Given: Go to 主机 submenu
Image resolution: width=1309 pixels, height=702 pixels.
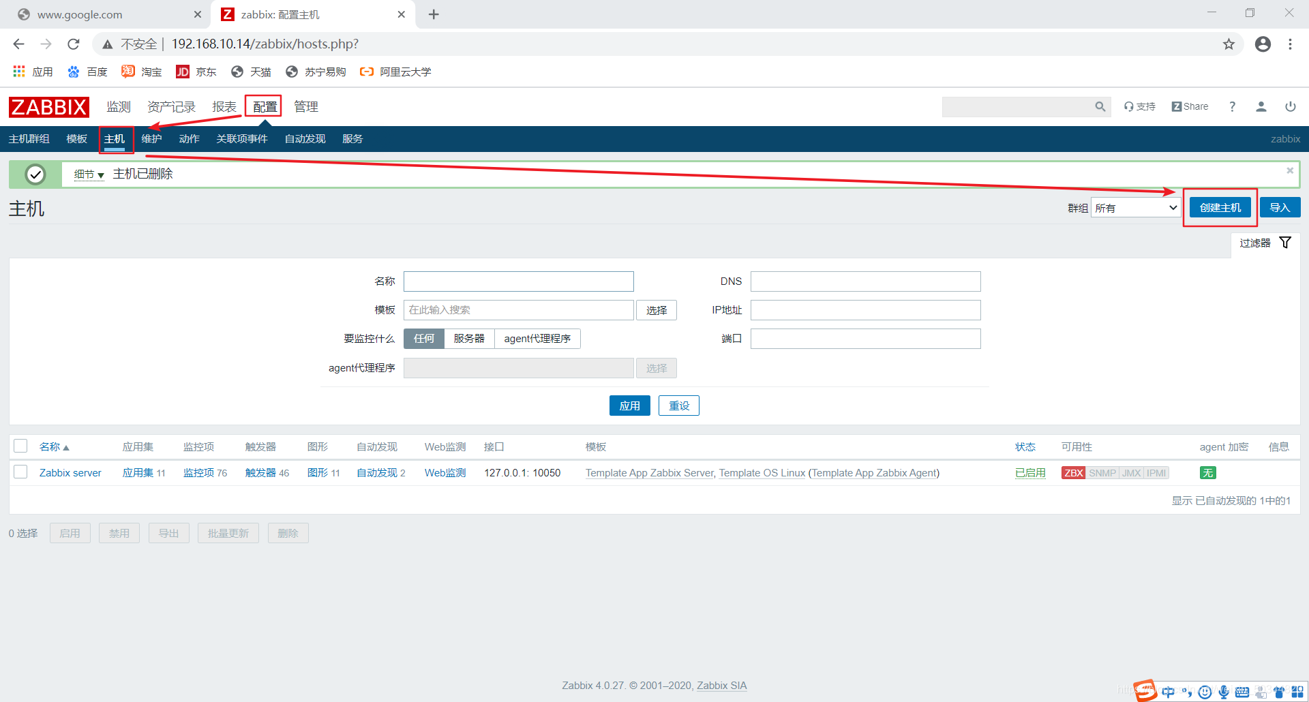Looking at the screenshot, I should 115,139.
